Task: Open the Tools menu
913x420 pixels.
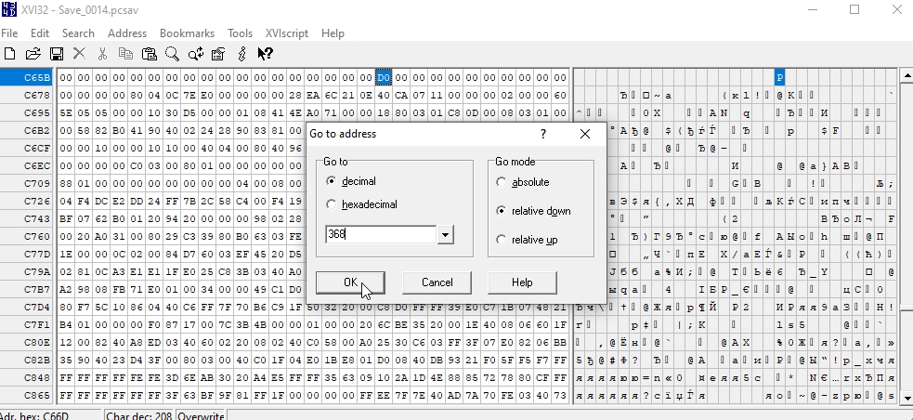Action: (x=240, y=33)
